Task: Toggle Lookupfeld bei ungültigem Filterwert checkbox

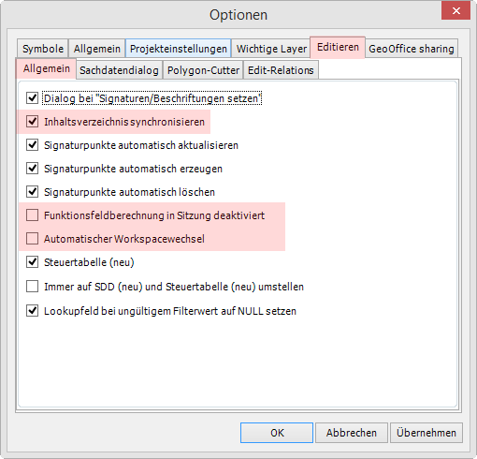Action: [x=33, y=311]
